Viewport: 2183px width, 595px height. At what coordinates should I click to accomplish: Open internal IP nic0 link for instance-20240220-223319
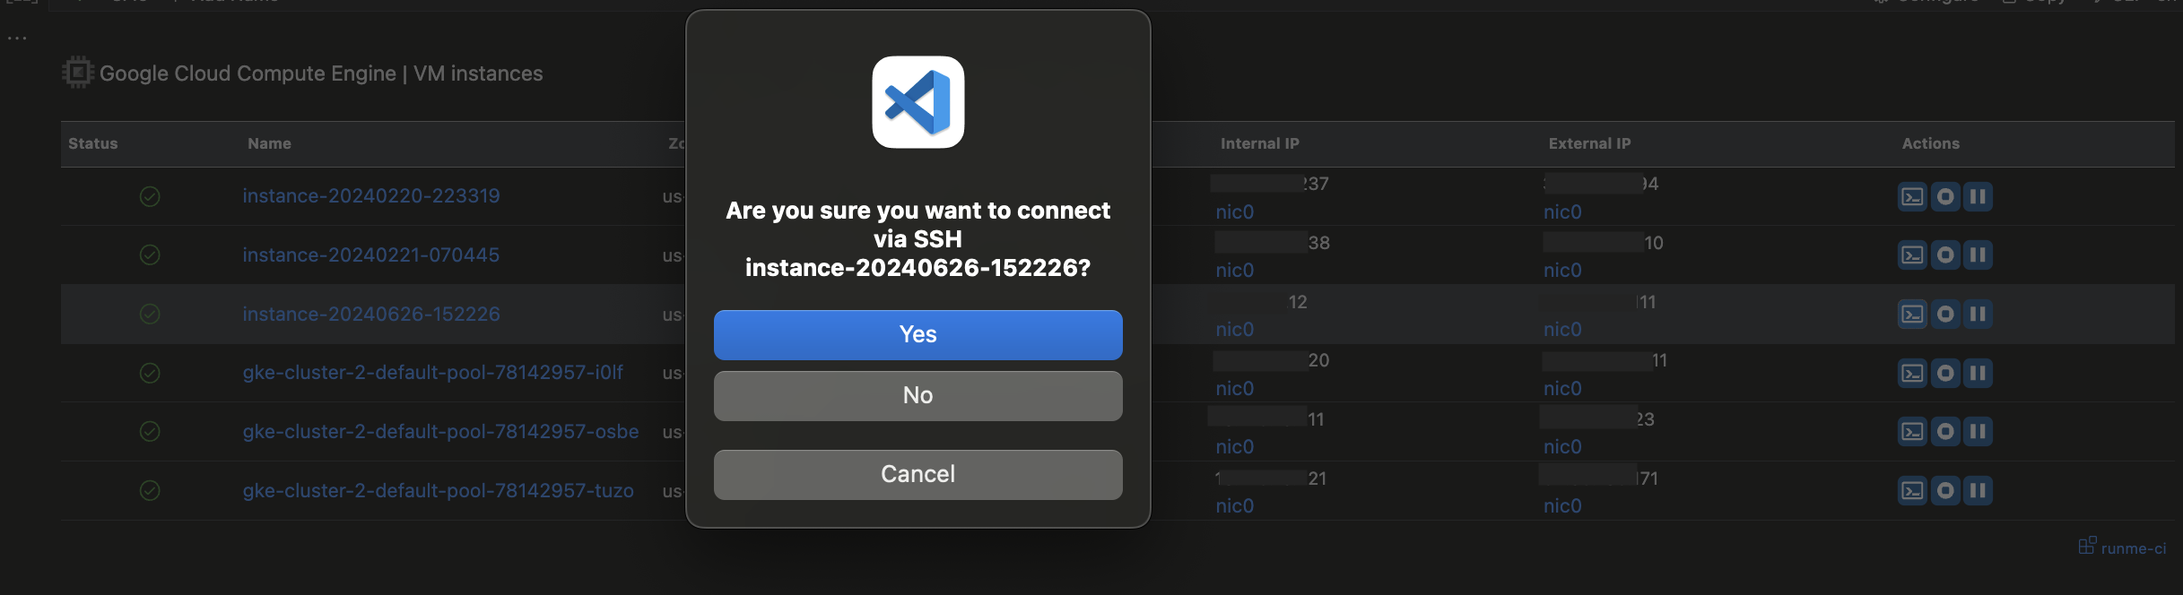pos(1234,212)
